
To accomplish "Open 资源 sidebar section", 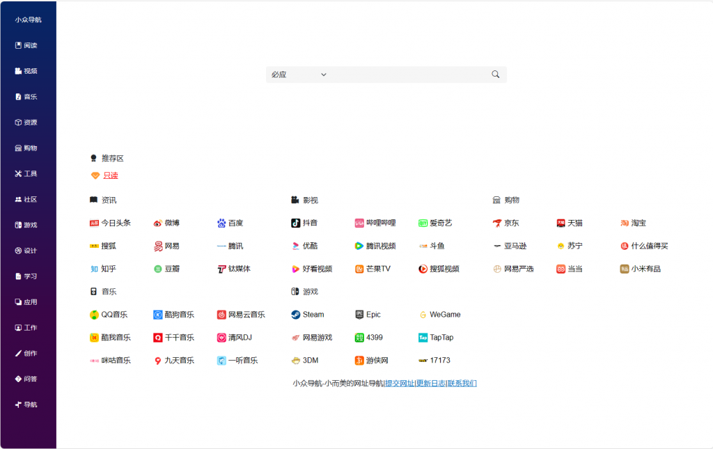I will pyautogui.click(x=26, y=123).
